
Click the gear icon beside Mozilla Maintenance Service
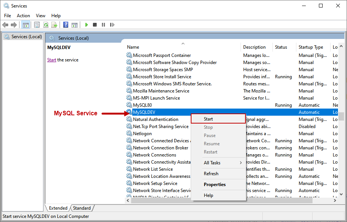[129, 91]
